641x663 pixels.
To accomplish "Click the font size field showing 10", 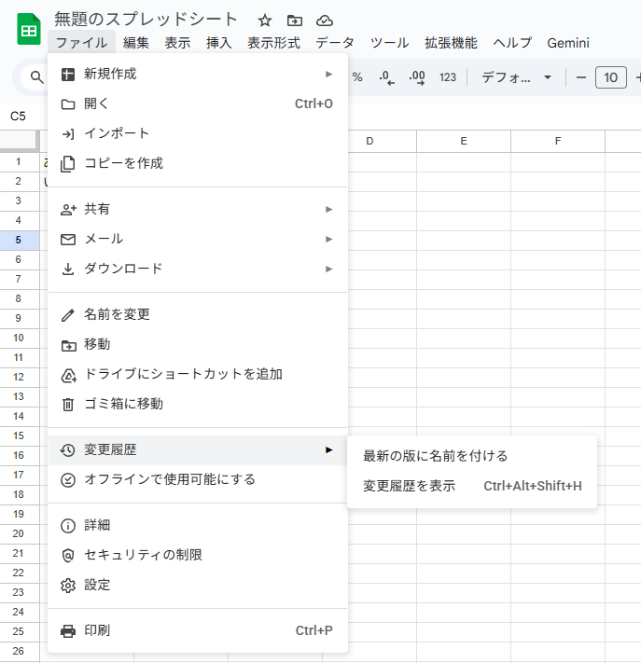I will pos(611,77).
